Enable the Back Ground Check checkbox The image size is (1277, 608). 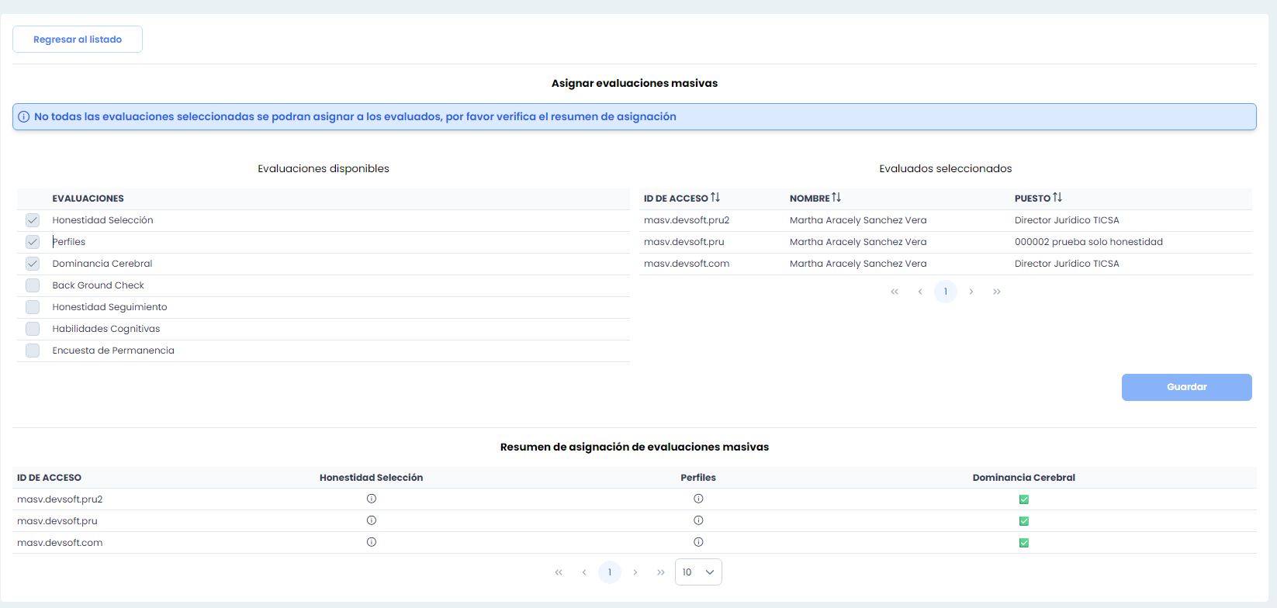pyautogui.click(x=33, y=285)
